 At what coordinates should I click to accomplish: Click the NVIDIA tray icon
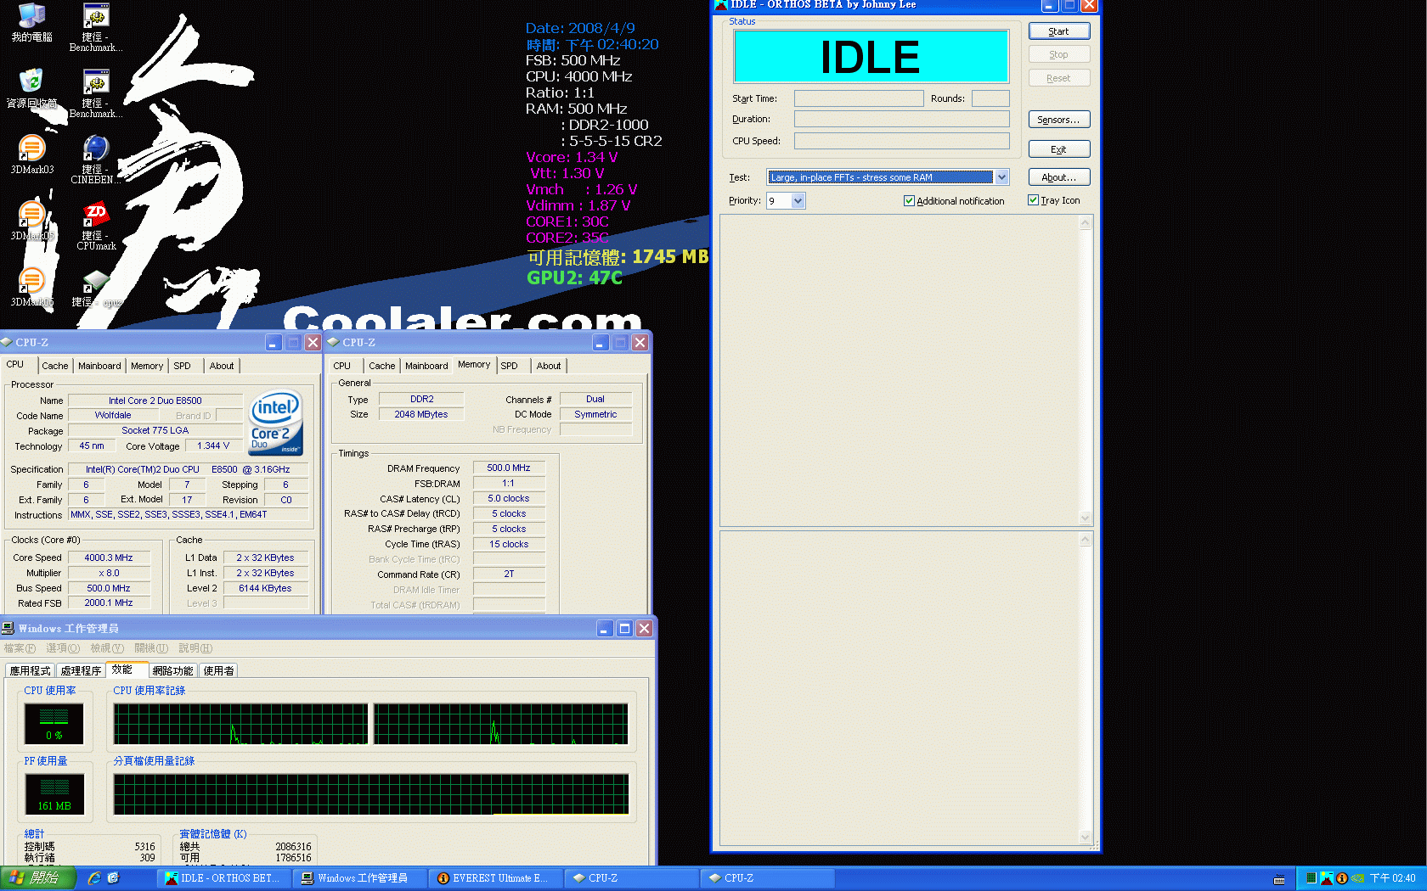point(1357,878)
